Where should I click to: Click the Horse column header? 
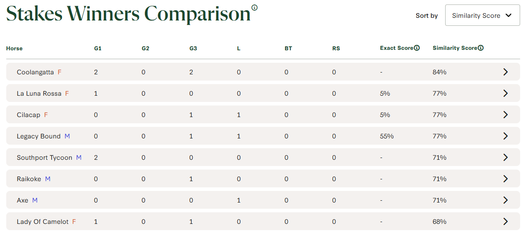coord(14,49)
